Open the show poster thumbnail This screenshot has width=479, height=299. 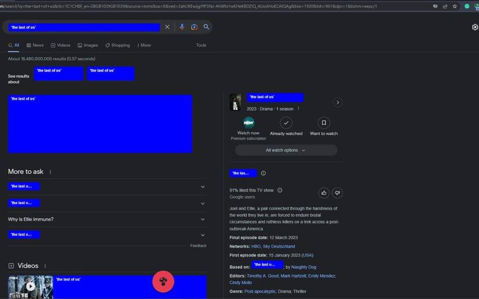coord(235,102)
